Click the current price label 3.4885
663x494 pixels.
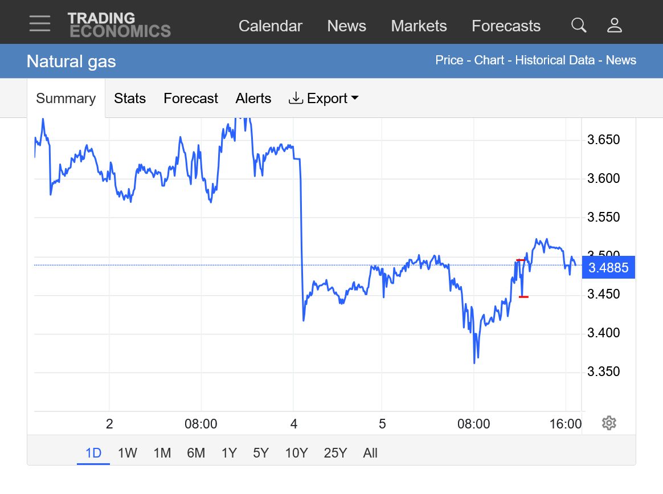pyautogui.click(x=608, y=267)
